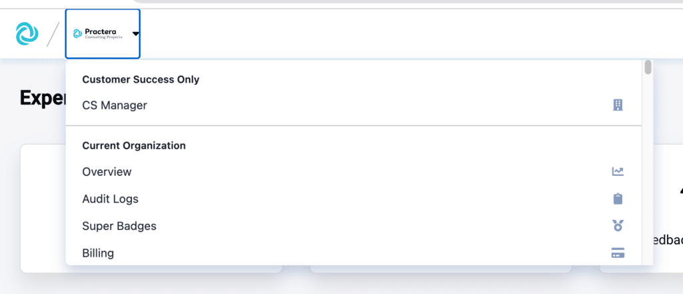This screenshot has height=294, width=683.
Task: Open the Audit Logs menu entry
Action: (110, 199)
